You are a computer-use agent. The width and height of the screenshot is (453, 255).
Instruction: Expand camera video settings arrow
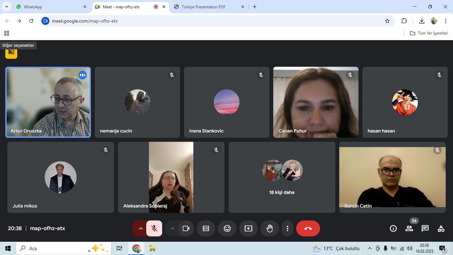[172, 228]
